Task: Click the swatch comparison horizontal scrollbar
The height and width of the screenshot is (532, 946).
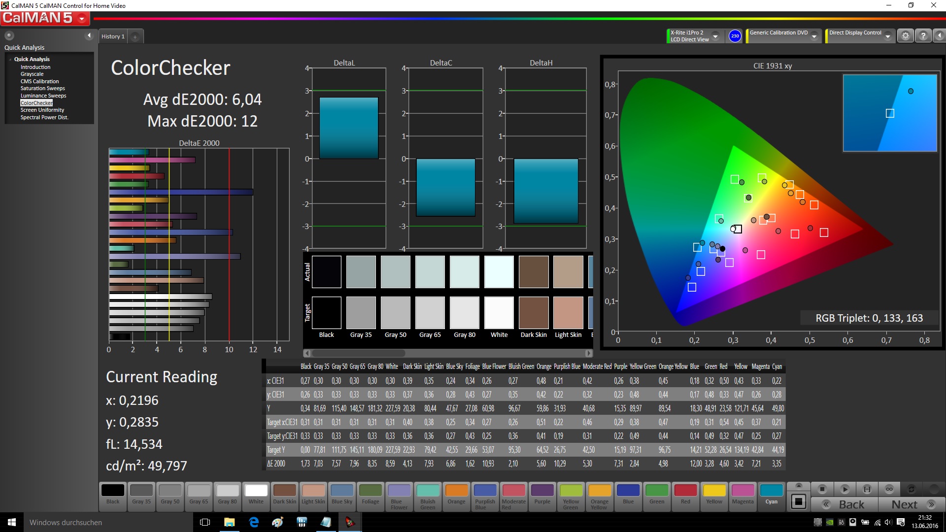Action: point(358,353)
